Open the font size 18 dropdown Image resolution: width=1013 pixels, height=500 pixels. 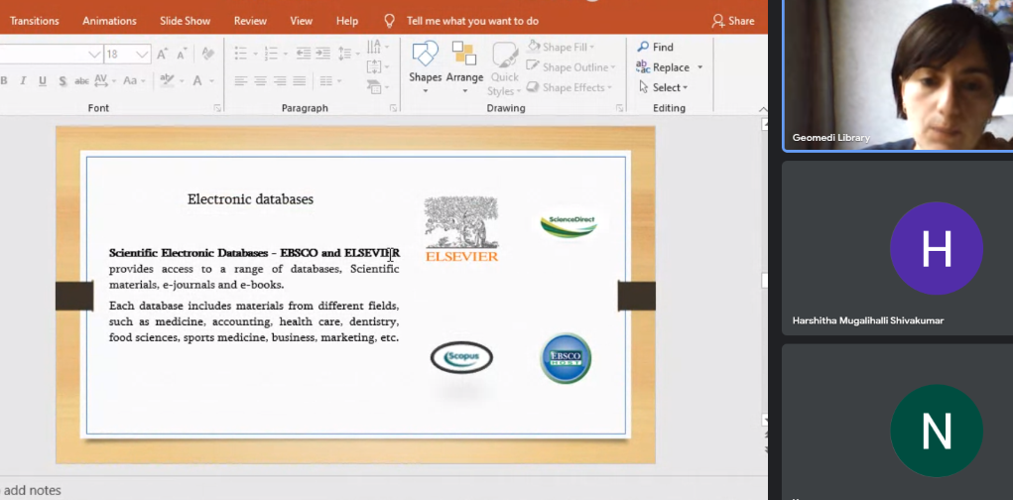tap(142, 55)
